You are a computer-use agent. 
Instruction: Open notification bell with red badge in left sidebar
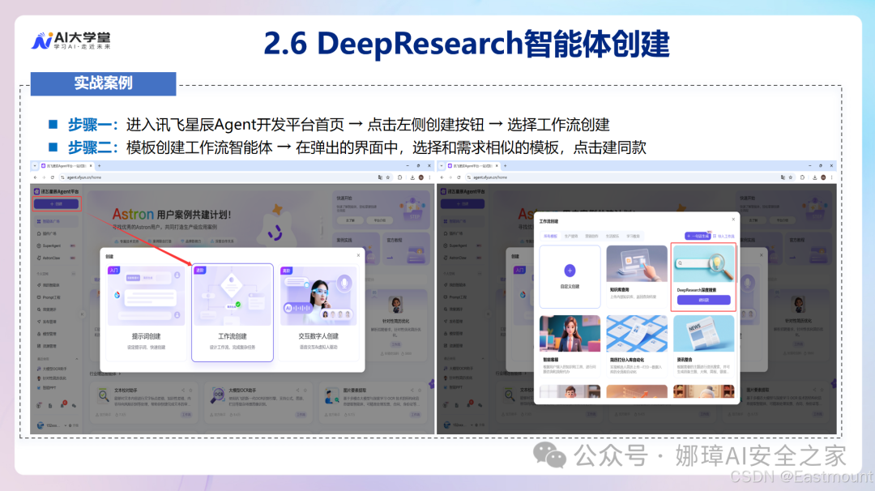pos(62,405)
